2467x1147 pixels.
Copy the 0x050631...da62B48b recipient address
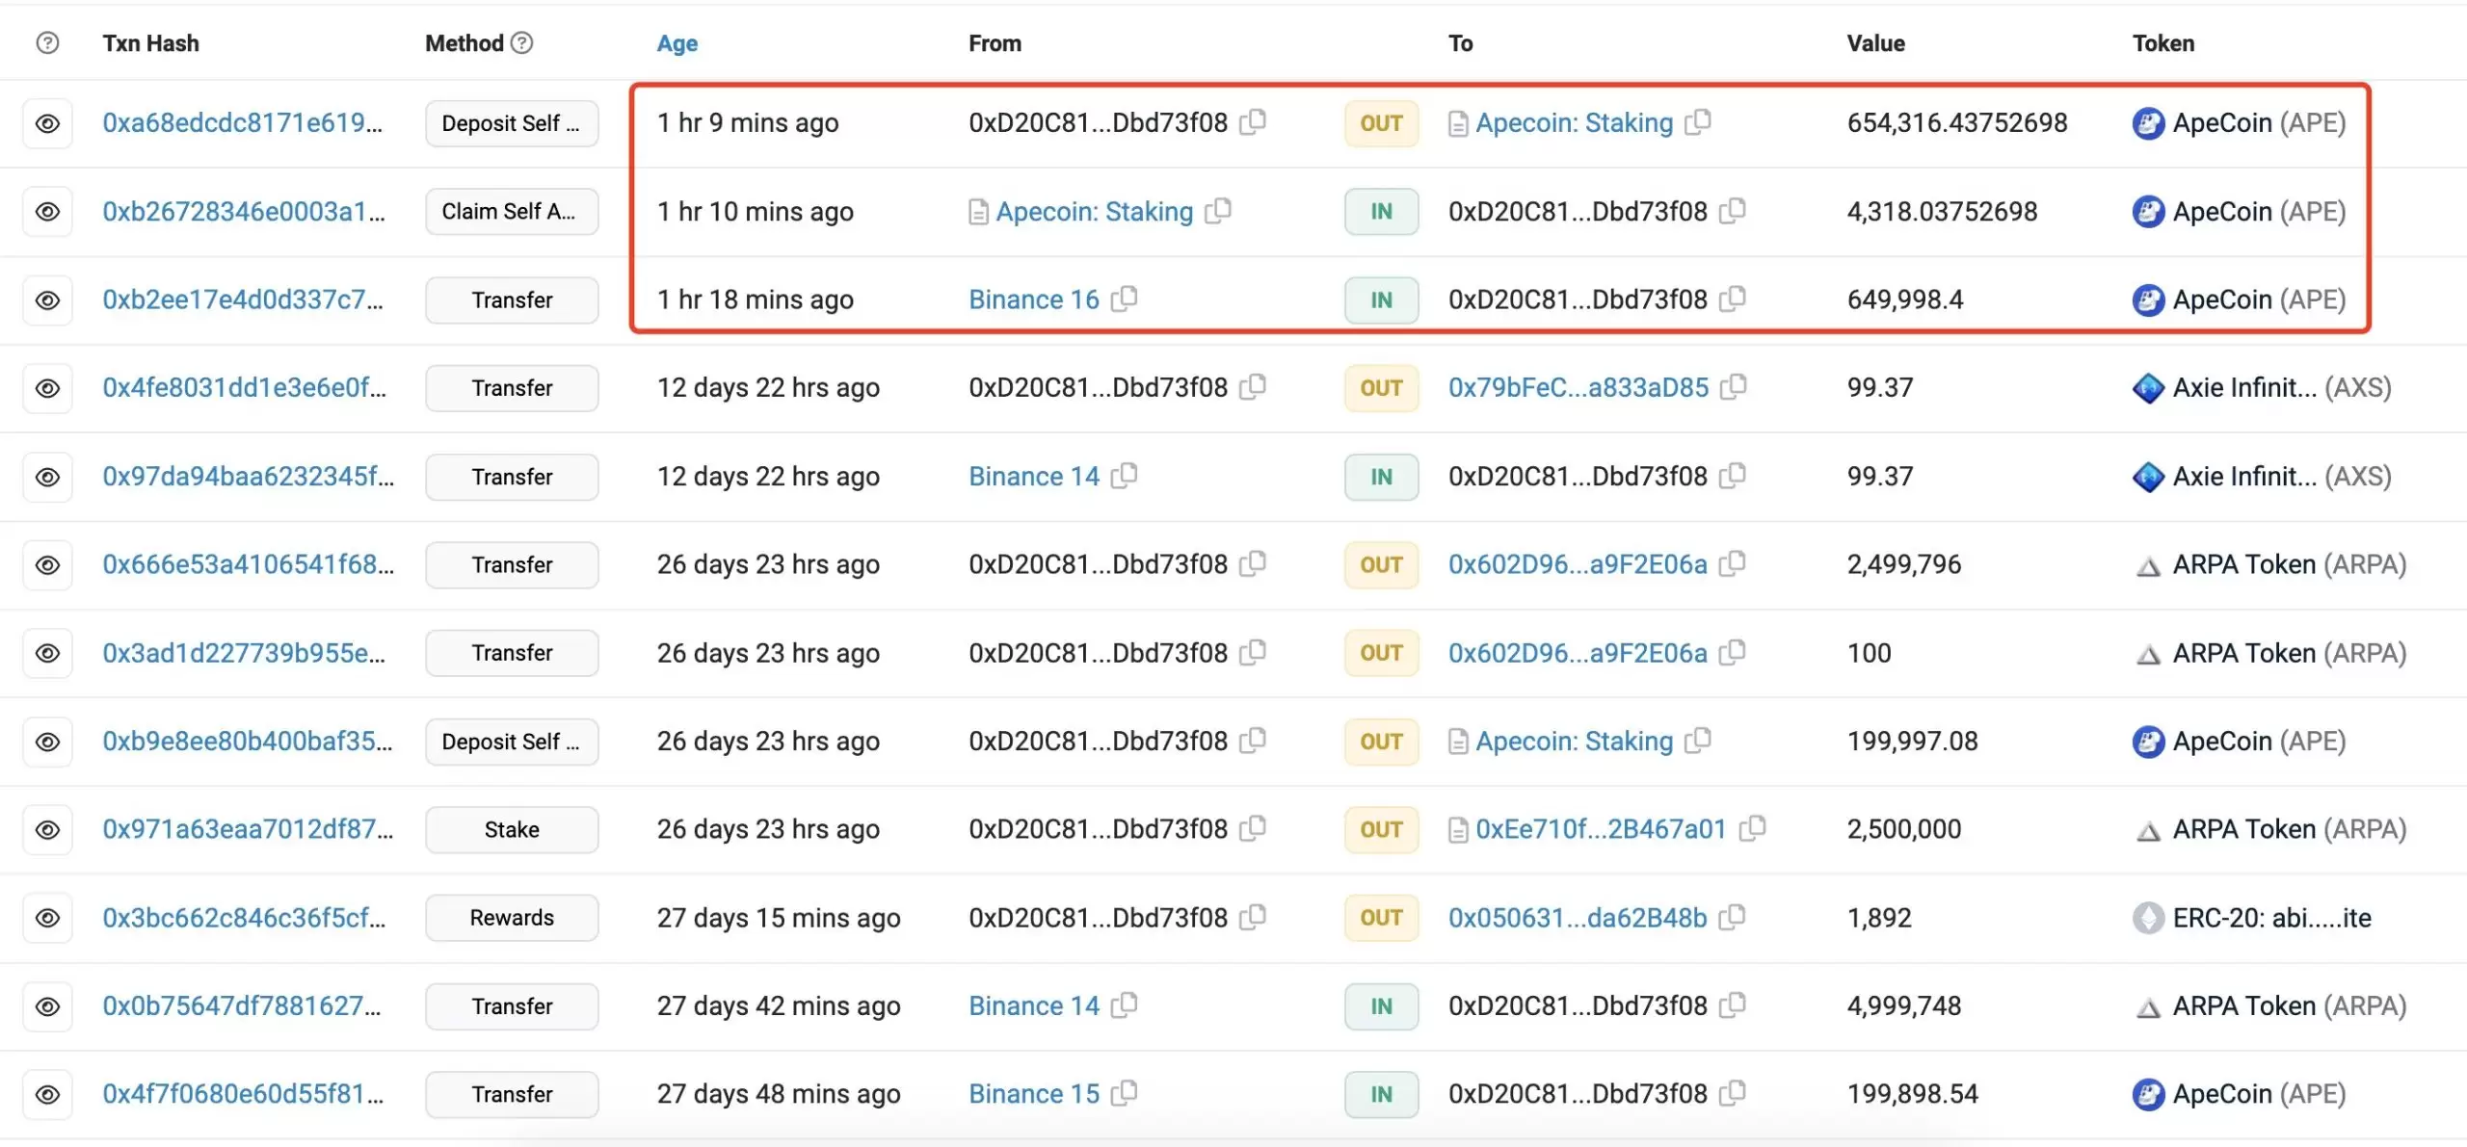(1732, 917)
